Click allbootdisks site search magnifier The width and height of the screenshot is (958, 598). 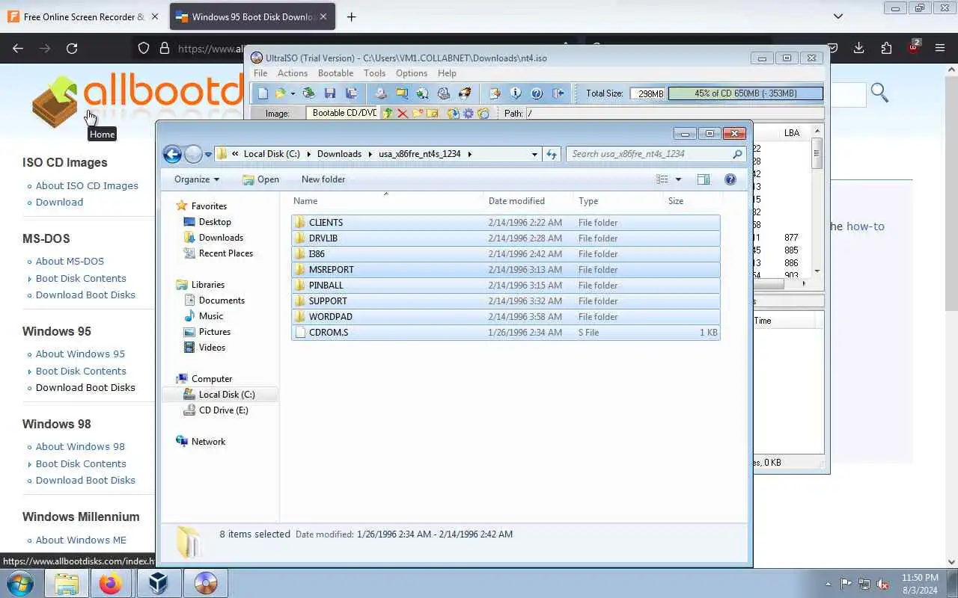tap(879, 93)
